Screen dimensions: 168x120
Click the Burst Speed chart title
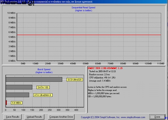pos(44,69)
